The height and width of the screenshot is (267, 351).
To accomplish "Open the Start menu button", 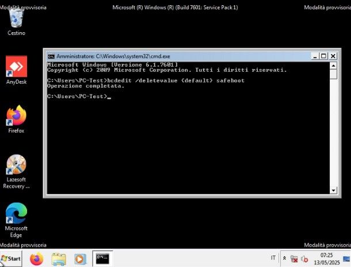I will (x=11, y=258).
